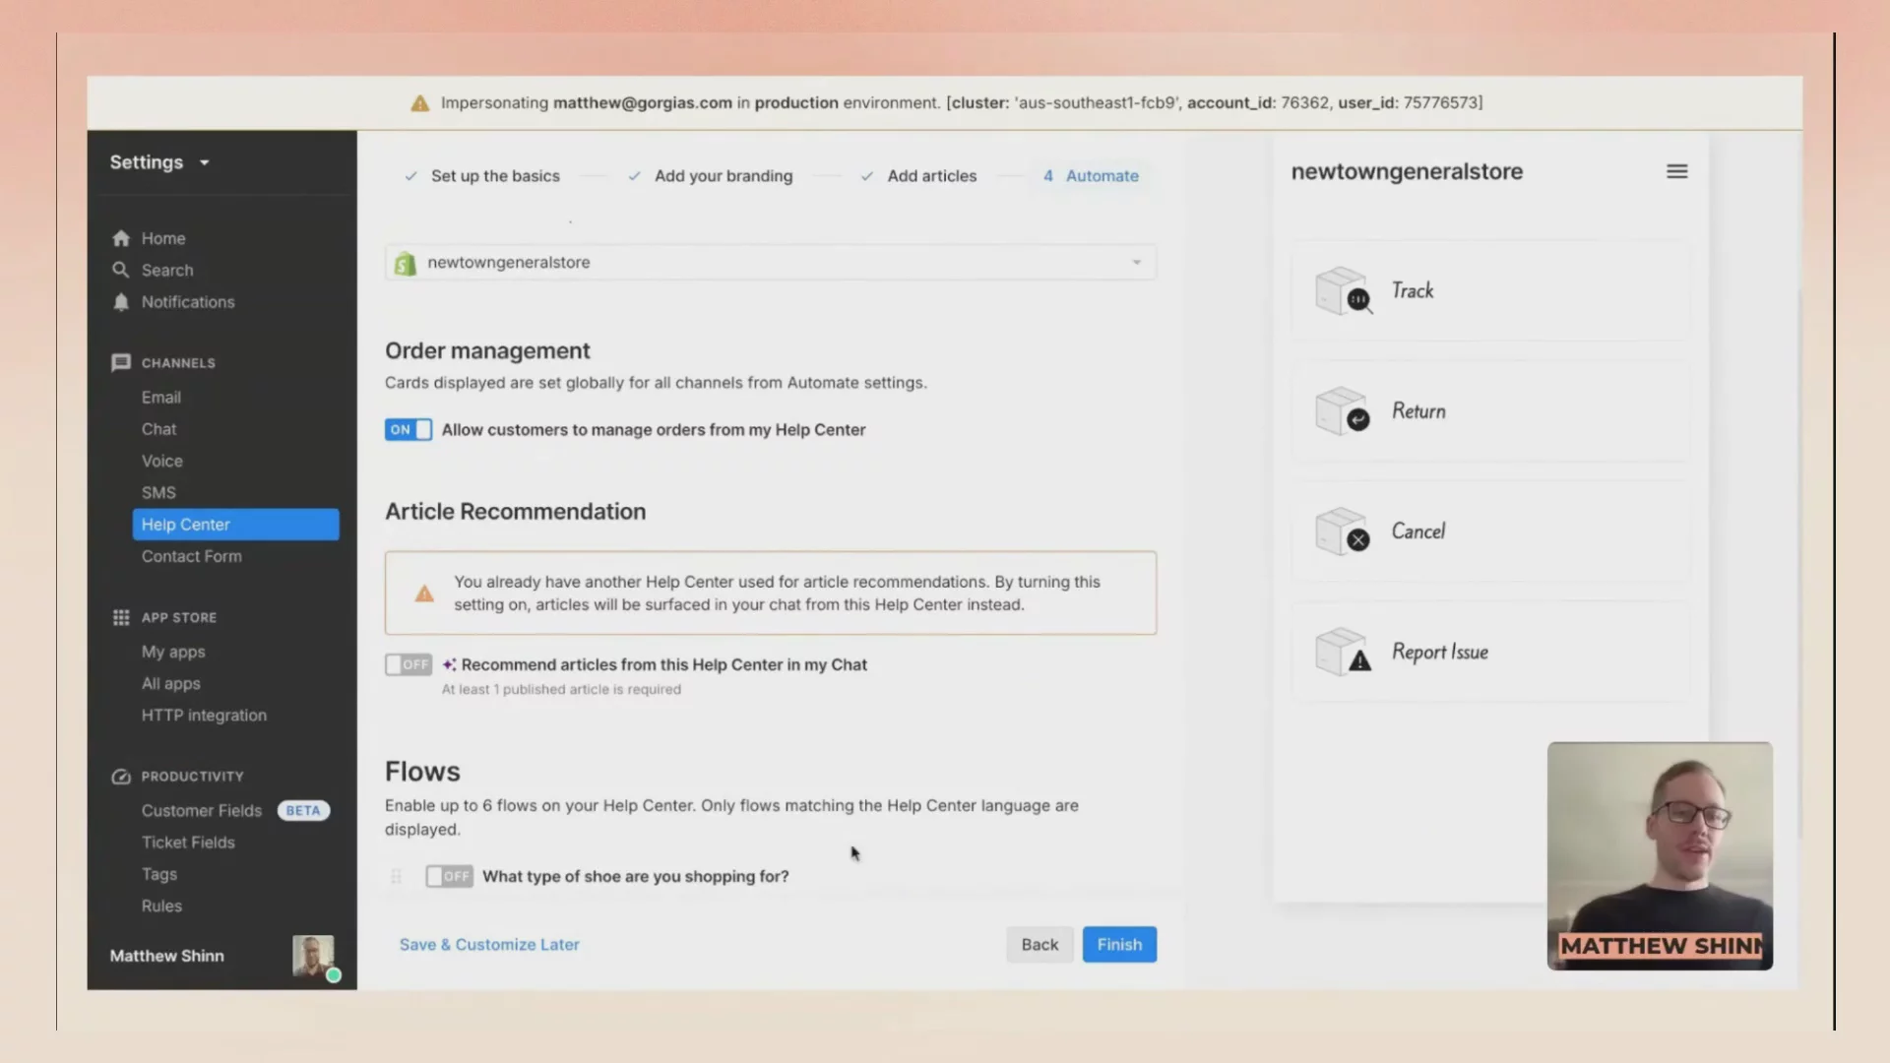The width and height of the screenshot is (1890, 1063).
Task: Expand the Settings dropdown caret
Action: click(205, 162)
